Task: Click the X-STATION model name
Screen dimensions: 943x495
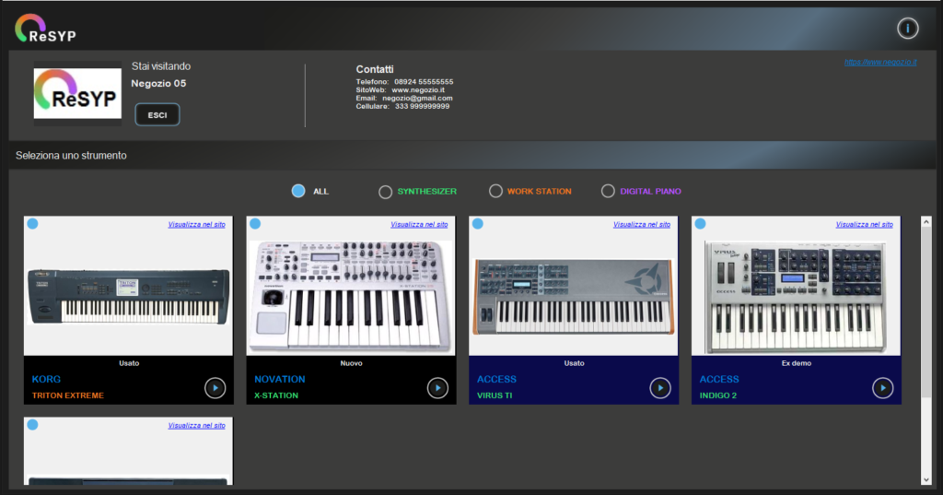Action: point(276,395)
